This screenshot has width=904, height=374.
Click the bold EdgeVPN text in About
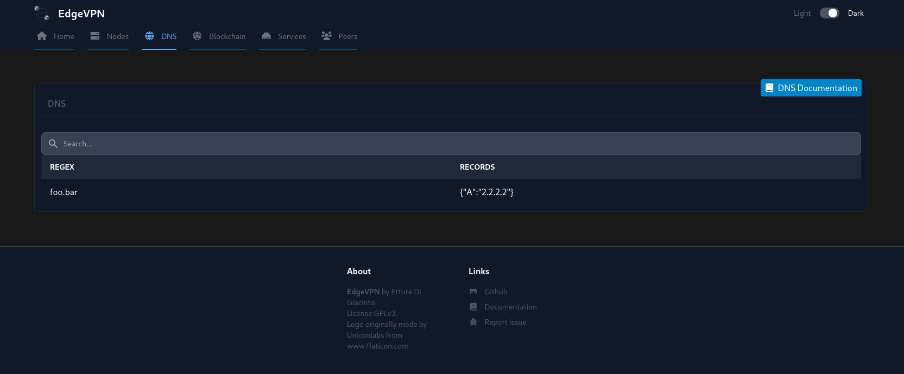click(x=363, y=292)
